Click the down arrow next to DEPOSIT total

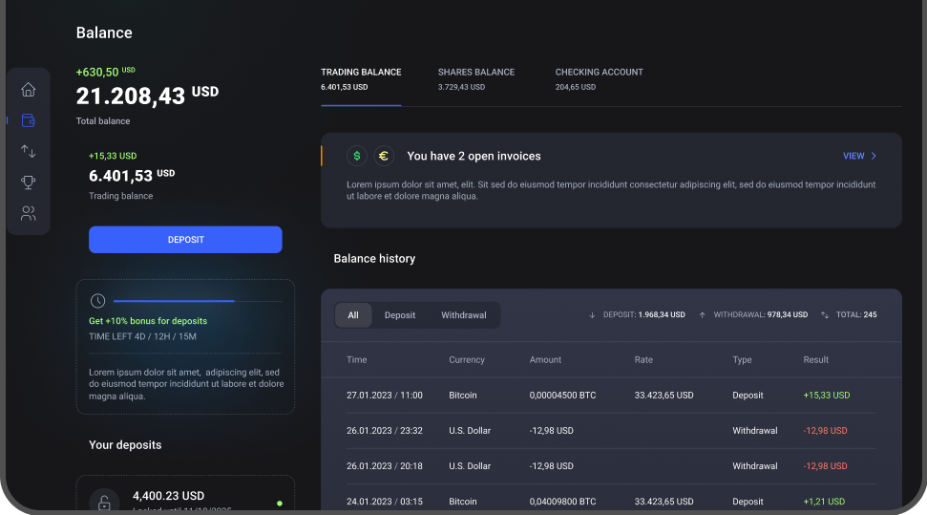592,315
